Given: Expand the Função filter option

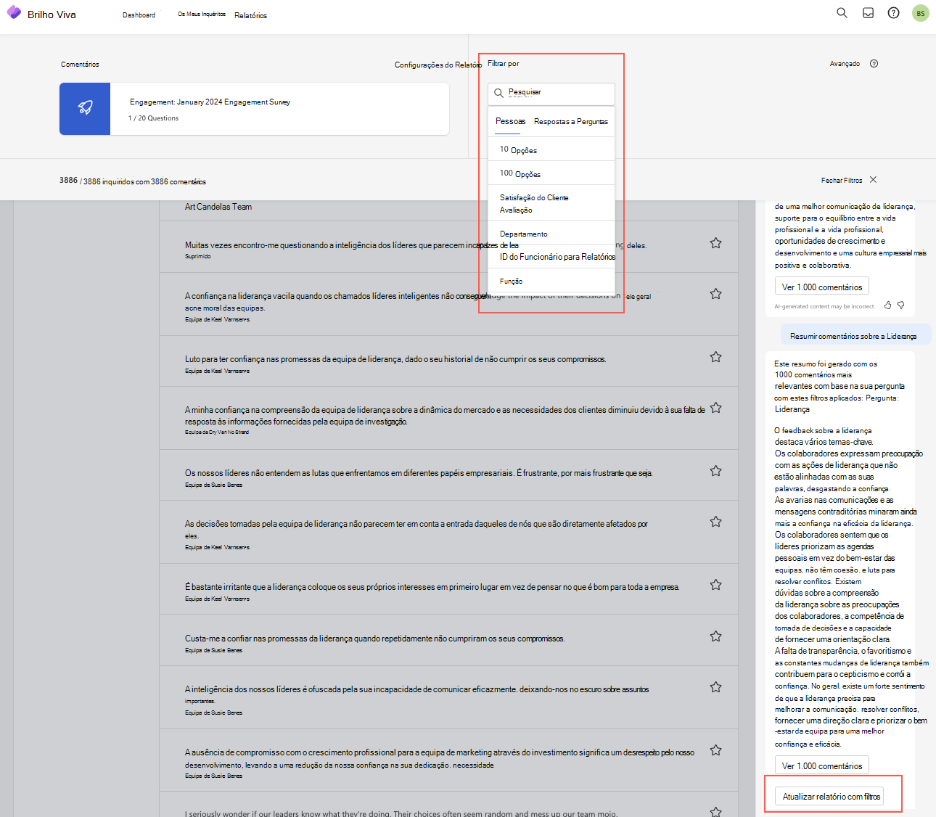Looking at the screenshot, I should [551, 281].
